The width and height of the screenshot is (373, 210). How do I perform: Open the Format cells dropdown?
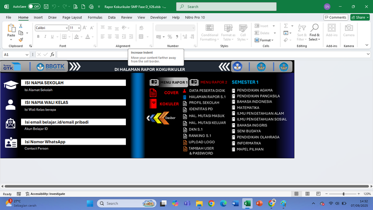(267, 40)
